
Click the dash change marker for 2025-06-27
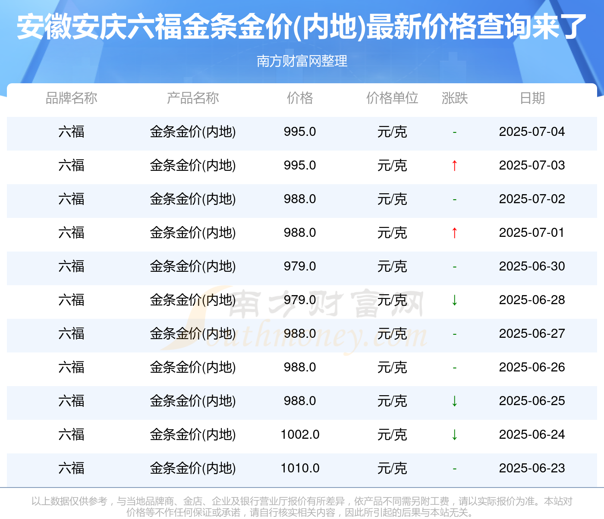(x=454, y=334)
